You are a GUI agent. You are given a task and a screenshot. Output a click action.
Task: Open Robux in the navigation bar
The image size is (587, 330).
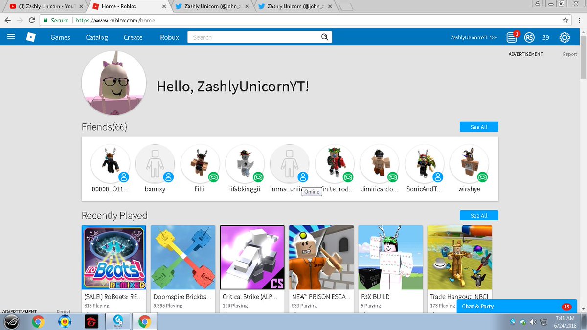tap(170, 37)
